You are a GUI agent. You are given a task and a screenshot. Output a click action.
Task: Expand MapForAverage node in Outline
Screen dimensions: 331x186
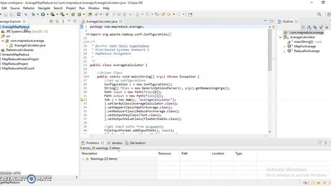284,47
